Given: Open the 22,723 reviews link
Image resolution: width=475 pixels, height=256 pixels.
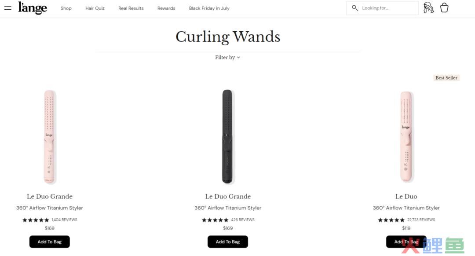Looking at the screenshot, I should (421, 220).
